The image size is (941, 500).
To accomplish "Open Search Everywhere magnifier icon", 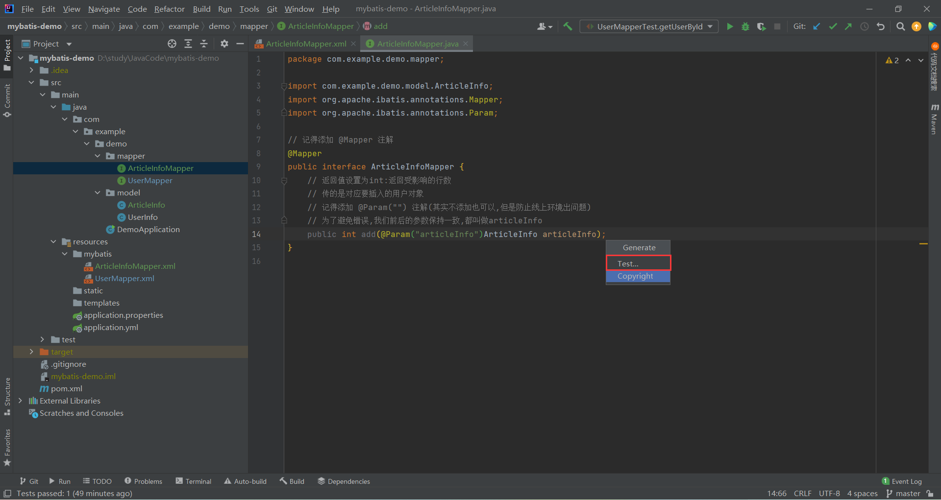I will tap(900, 26).
